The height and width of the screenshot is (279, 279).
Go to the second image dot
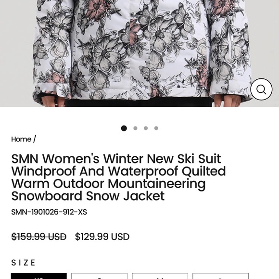[x=135, y=128]
